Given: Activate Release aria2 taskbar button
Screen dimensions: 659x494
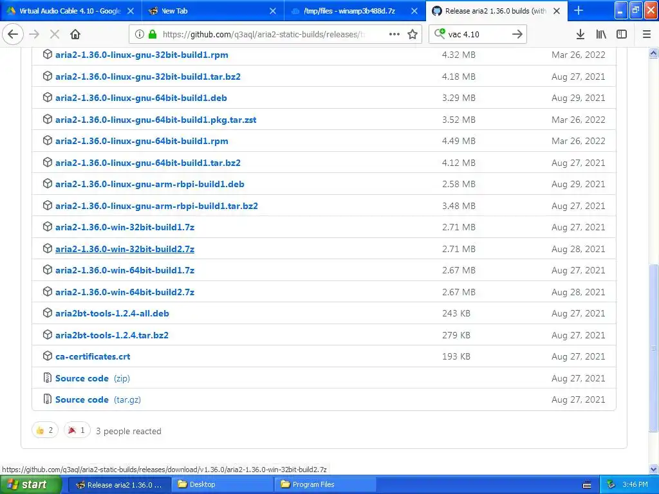Looking at the screenshot, I should click(119, 485).
